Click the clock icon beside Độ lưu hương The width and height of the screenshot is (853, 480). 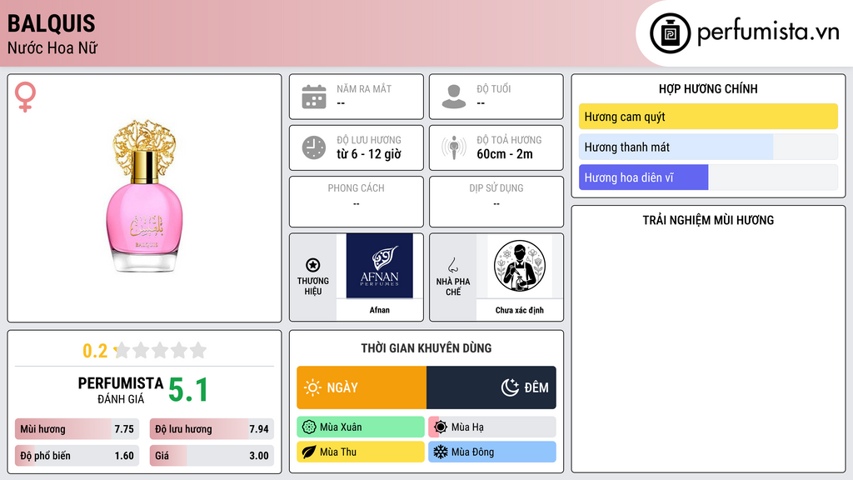point(314,148)
